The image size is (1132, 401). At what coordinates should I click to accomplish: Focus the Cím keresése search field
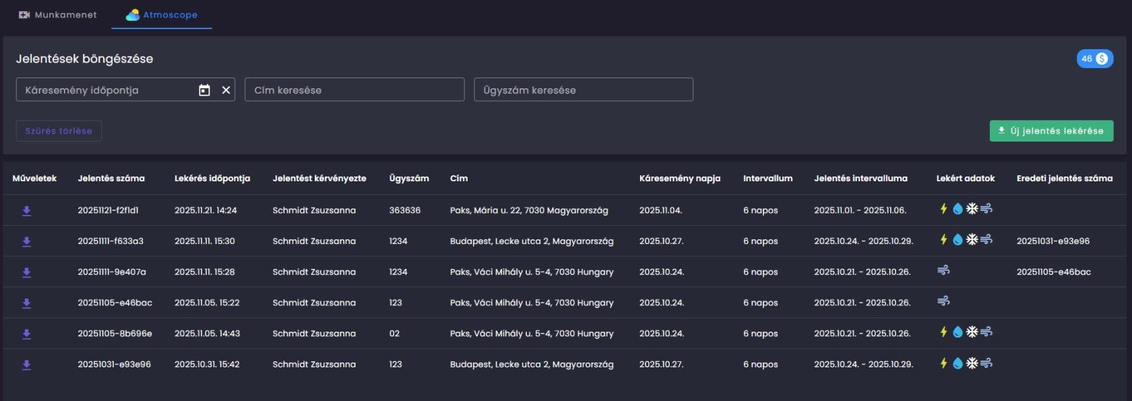pos(354,90)
